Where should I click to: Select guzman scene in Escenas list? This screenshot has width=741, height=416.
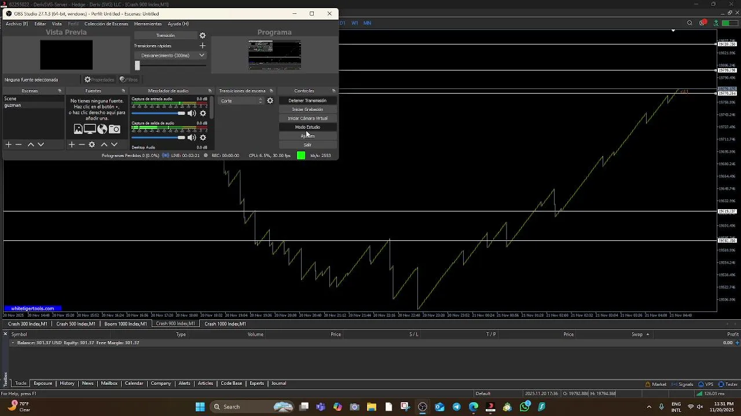34,105
